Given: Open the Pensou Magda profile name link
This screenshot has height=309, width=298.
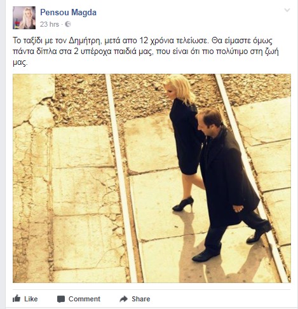Looking at the screenshot, I should [68, 12].
